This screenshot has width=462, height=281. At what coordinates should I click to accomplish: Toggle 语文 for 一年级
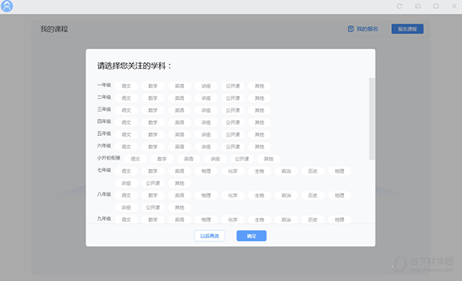coord(126,86)
